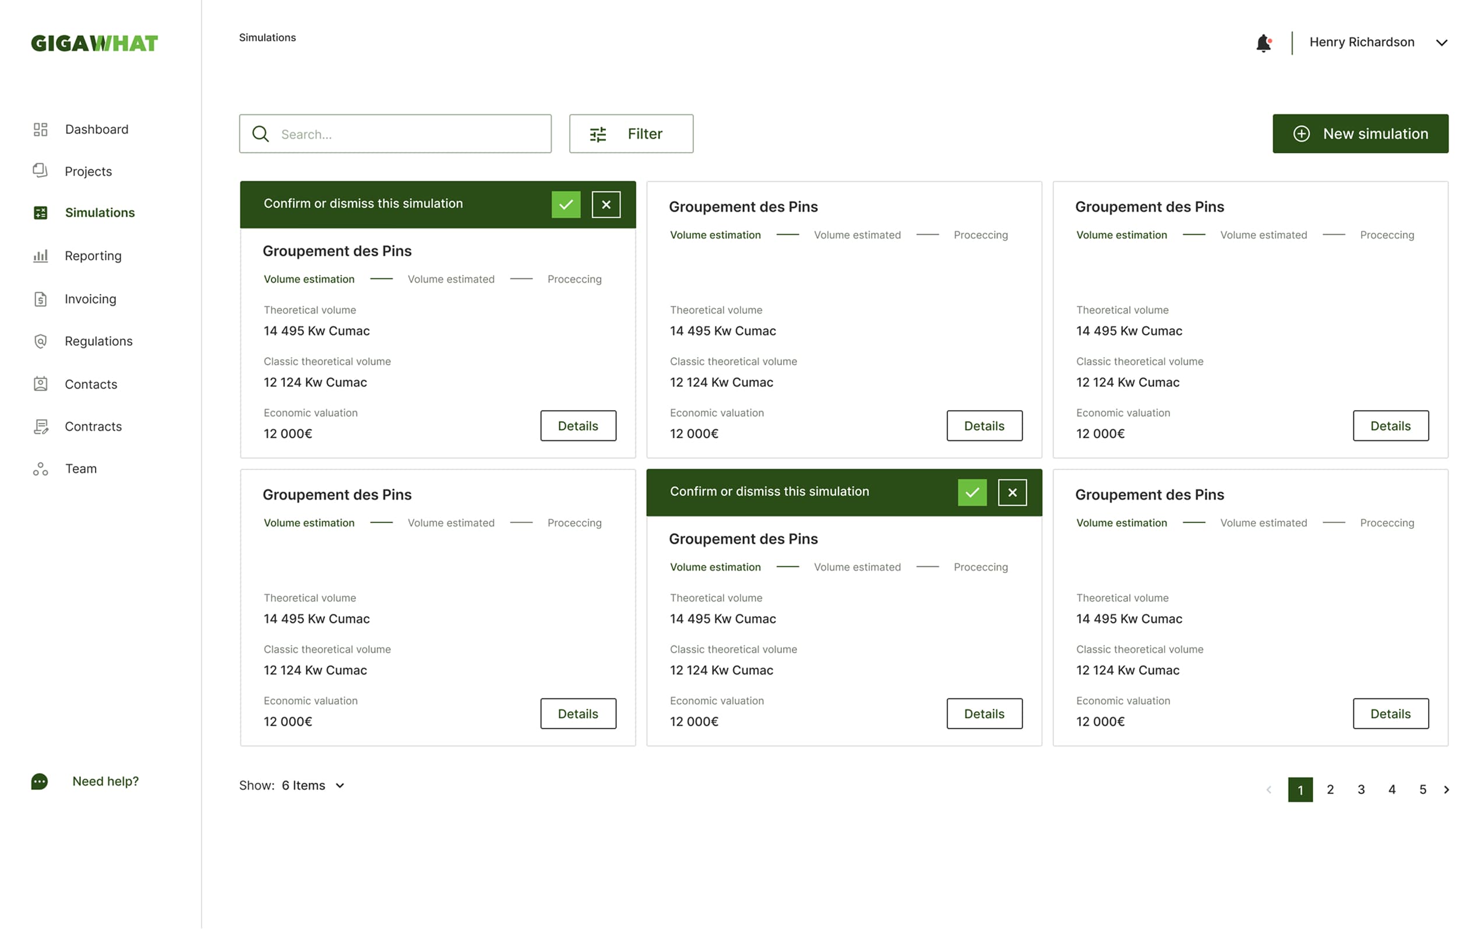This screenshot has height=929, width=1484.
Task: Confirm the first simulation with checkmark
Action: pos(565,204)
